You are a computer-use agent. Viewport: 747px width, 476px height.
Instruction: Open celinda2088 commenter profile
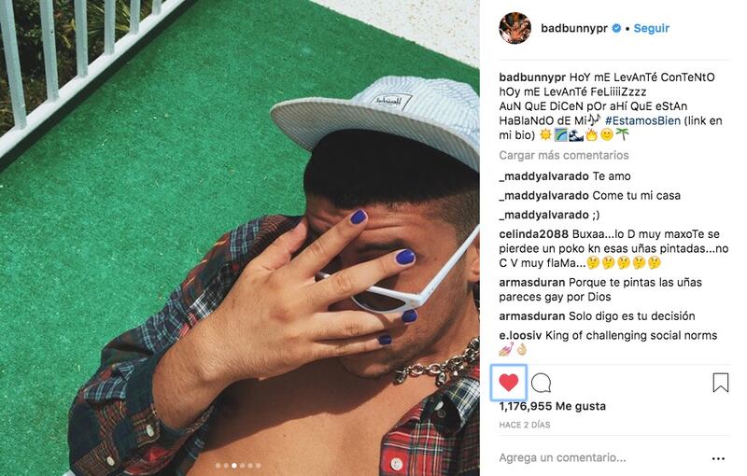point(533,233)
